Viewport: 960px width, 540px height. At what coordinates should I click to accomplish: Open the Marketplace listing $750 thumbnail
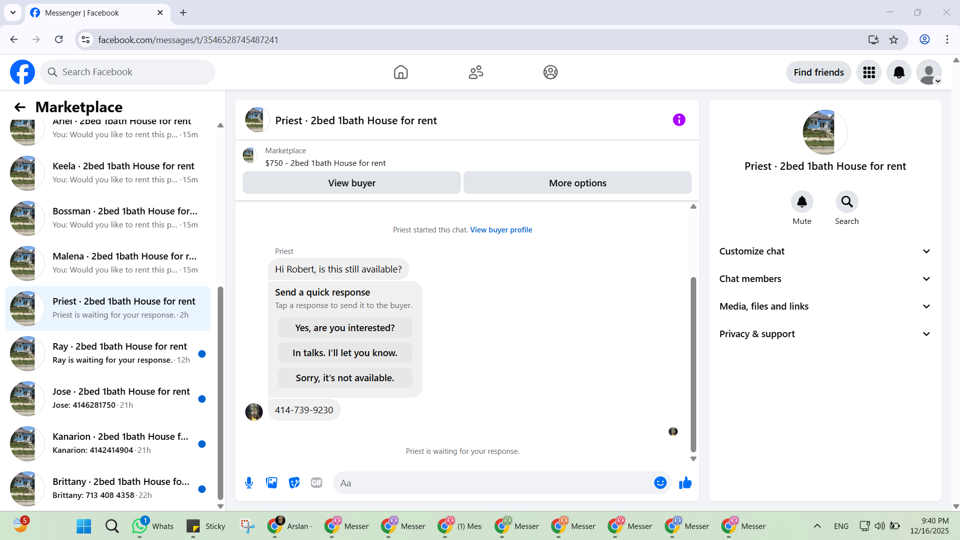point(250,156)
